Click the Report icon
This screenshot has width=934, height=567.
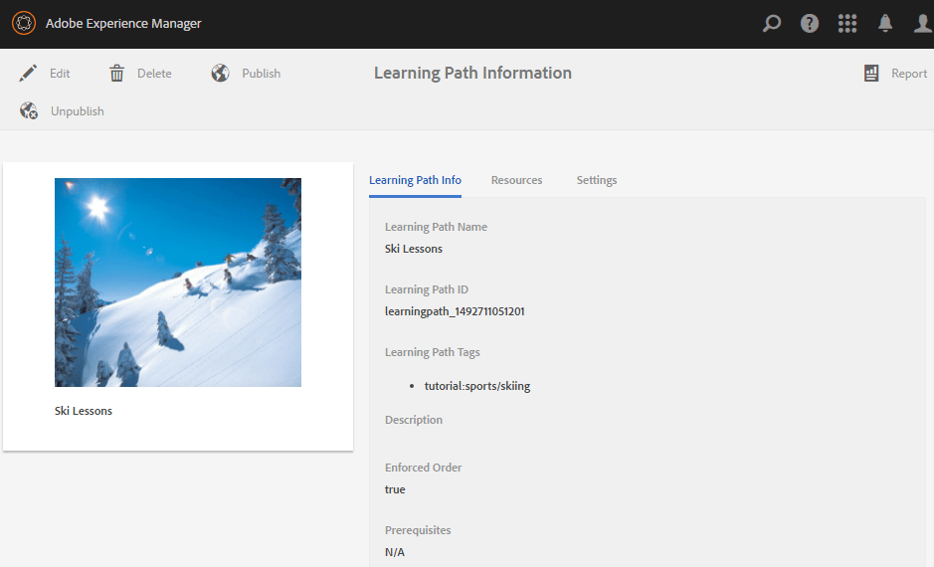pyautogui.click(x=871, y=74)
